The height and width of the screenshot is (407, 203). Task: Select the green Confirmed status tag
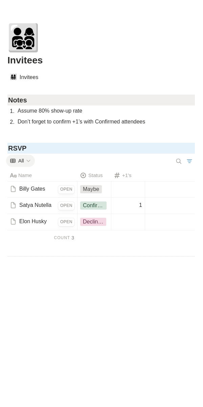[x=93, y=206]
